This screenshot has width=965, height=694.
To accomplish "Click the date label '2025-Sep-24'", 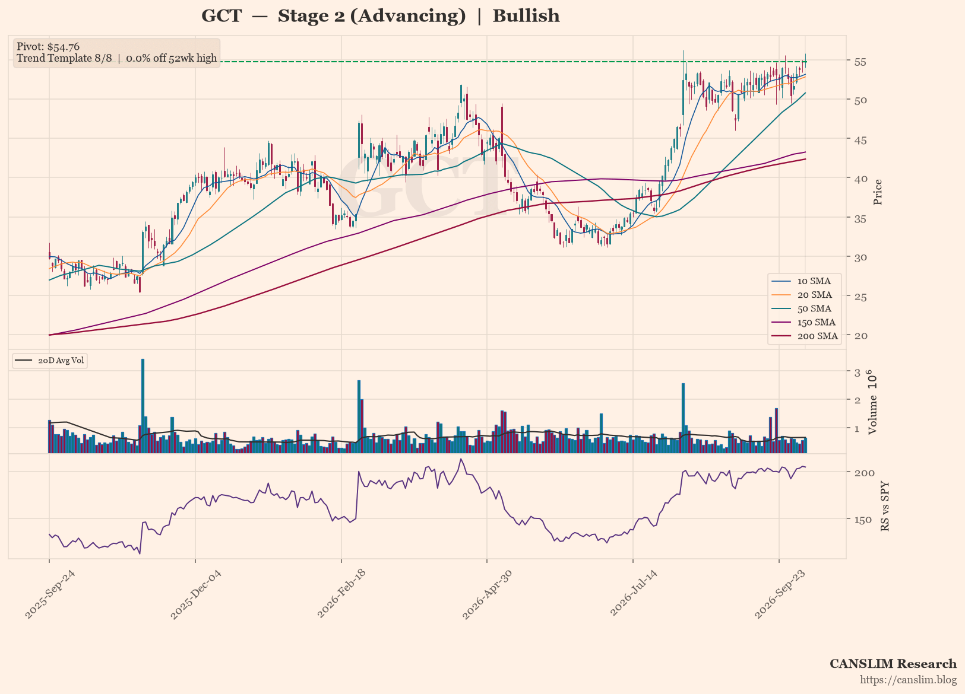I will (49, 594).
